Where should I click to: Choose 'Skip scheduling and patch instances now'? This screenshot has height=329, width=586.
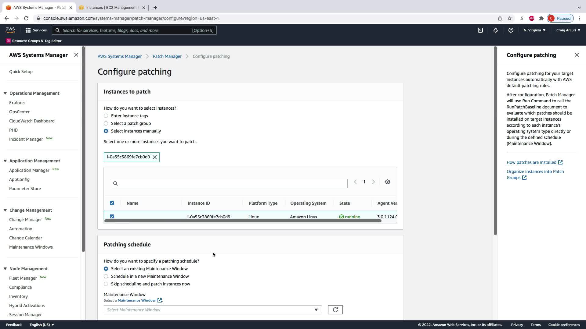pos(106,284)
